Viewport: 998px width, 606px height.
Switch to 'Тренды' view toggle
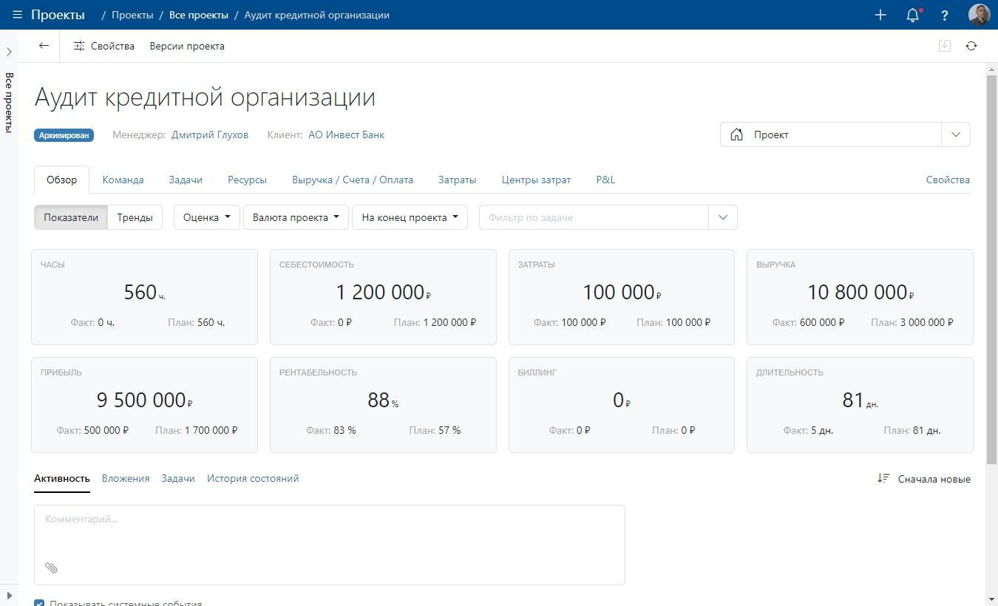tap(135, 217)
